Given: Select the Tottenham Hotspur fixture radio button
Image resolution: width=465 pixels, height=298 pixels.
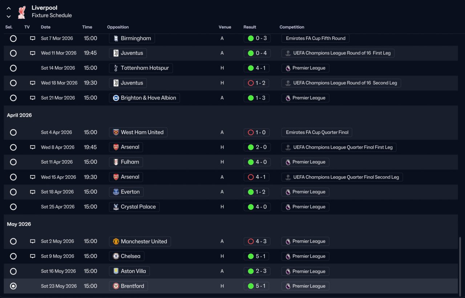Looking at the screenshot, I should [x=13, y=68].
